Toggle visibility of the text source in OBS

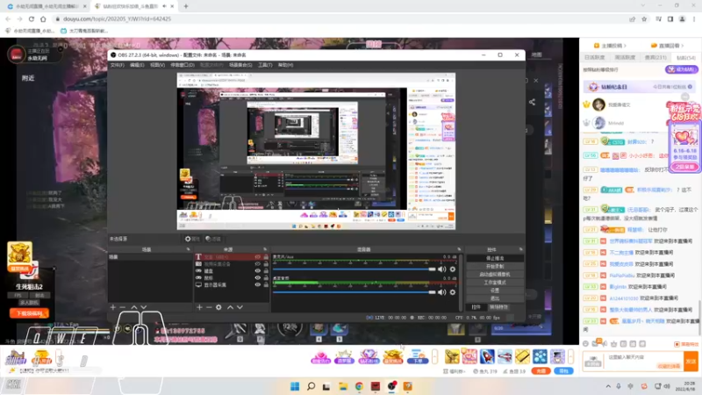click(x=257, y=257)
